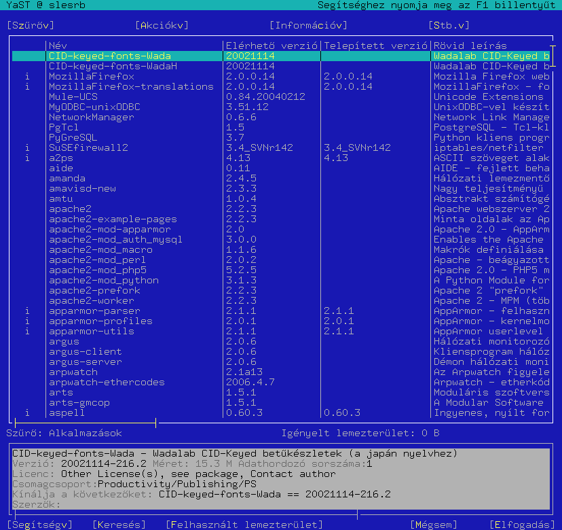Click the horizontal scrollbar of package list
The width and height of the screenshot is (562, 530).
(86, 423)
